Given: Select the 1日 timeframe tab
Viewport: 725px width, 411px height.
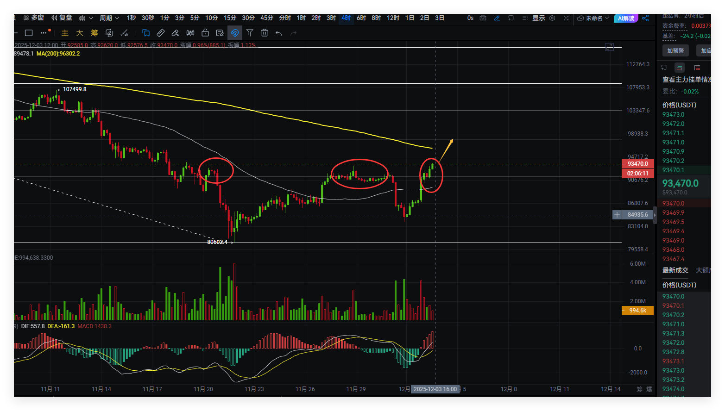Looking at the screenshot, I should 410,18.
